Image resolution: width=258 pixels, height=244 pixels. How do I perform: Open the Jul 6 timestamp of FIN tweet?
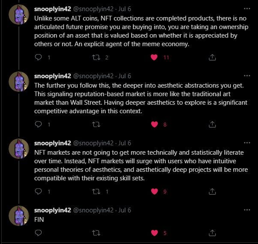coord(124,210)
